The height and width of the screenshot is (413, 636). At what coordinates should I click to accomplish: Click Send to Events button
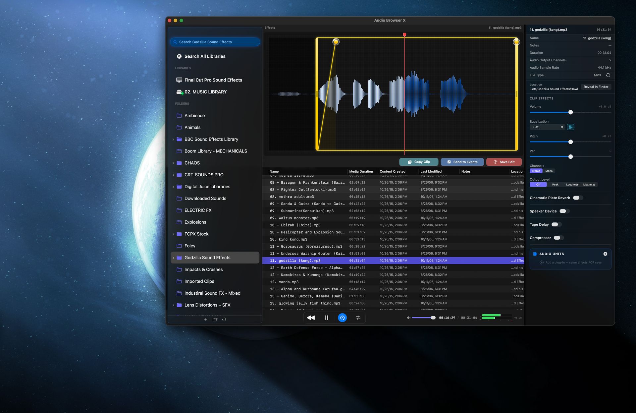click(462, 162)
